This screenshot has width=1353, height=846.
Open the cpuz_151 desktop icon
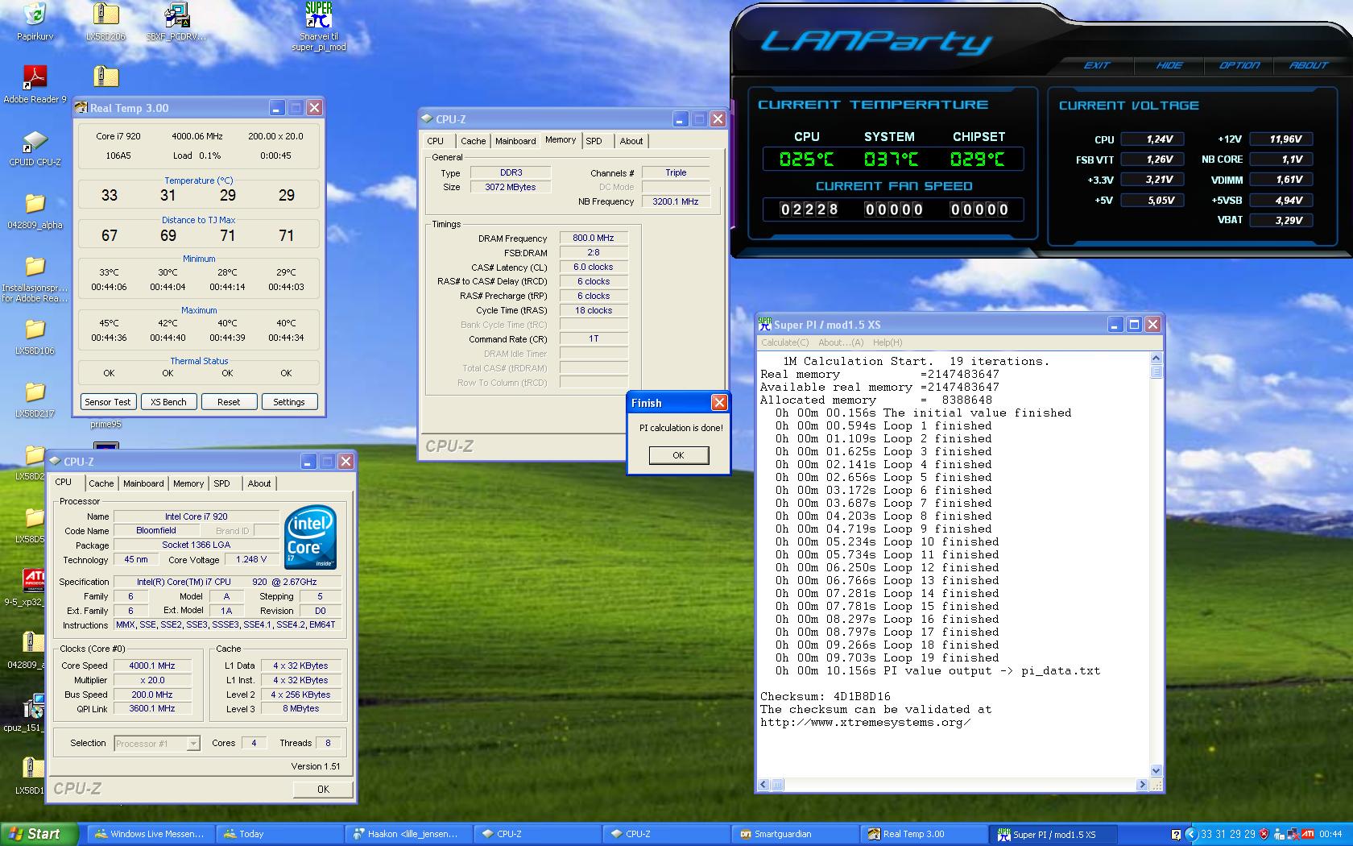33,707
